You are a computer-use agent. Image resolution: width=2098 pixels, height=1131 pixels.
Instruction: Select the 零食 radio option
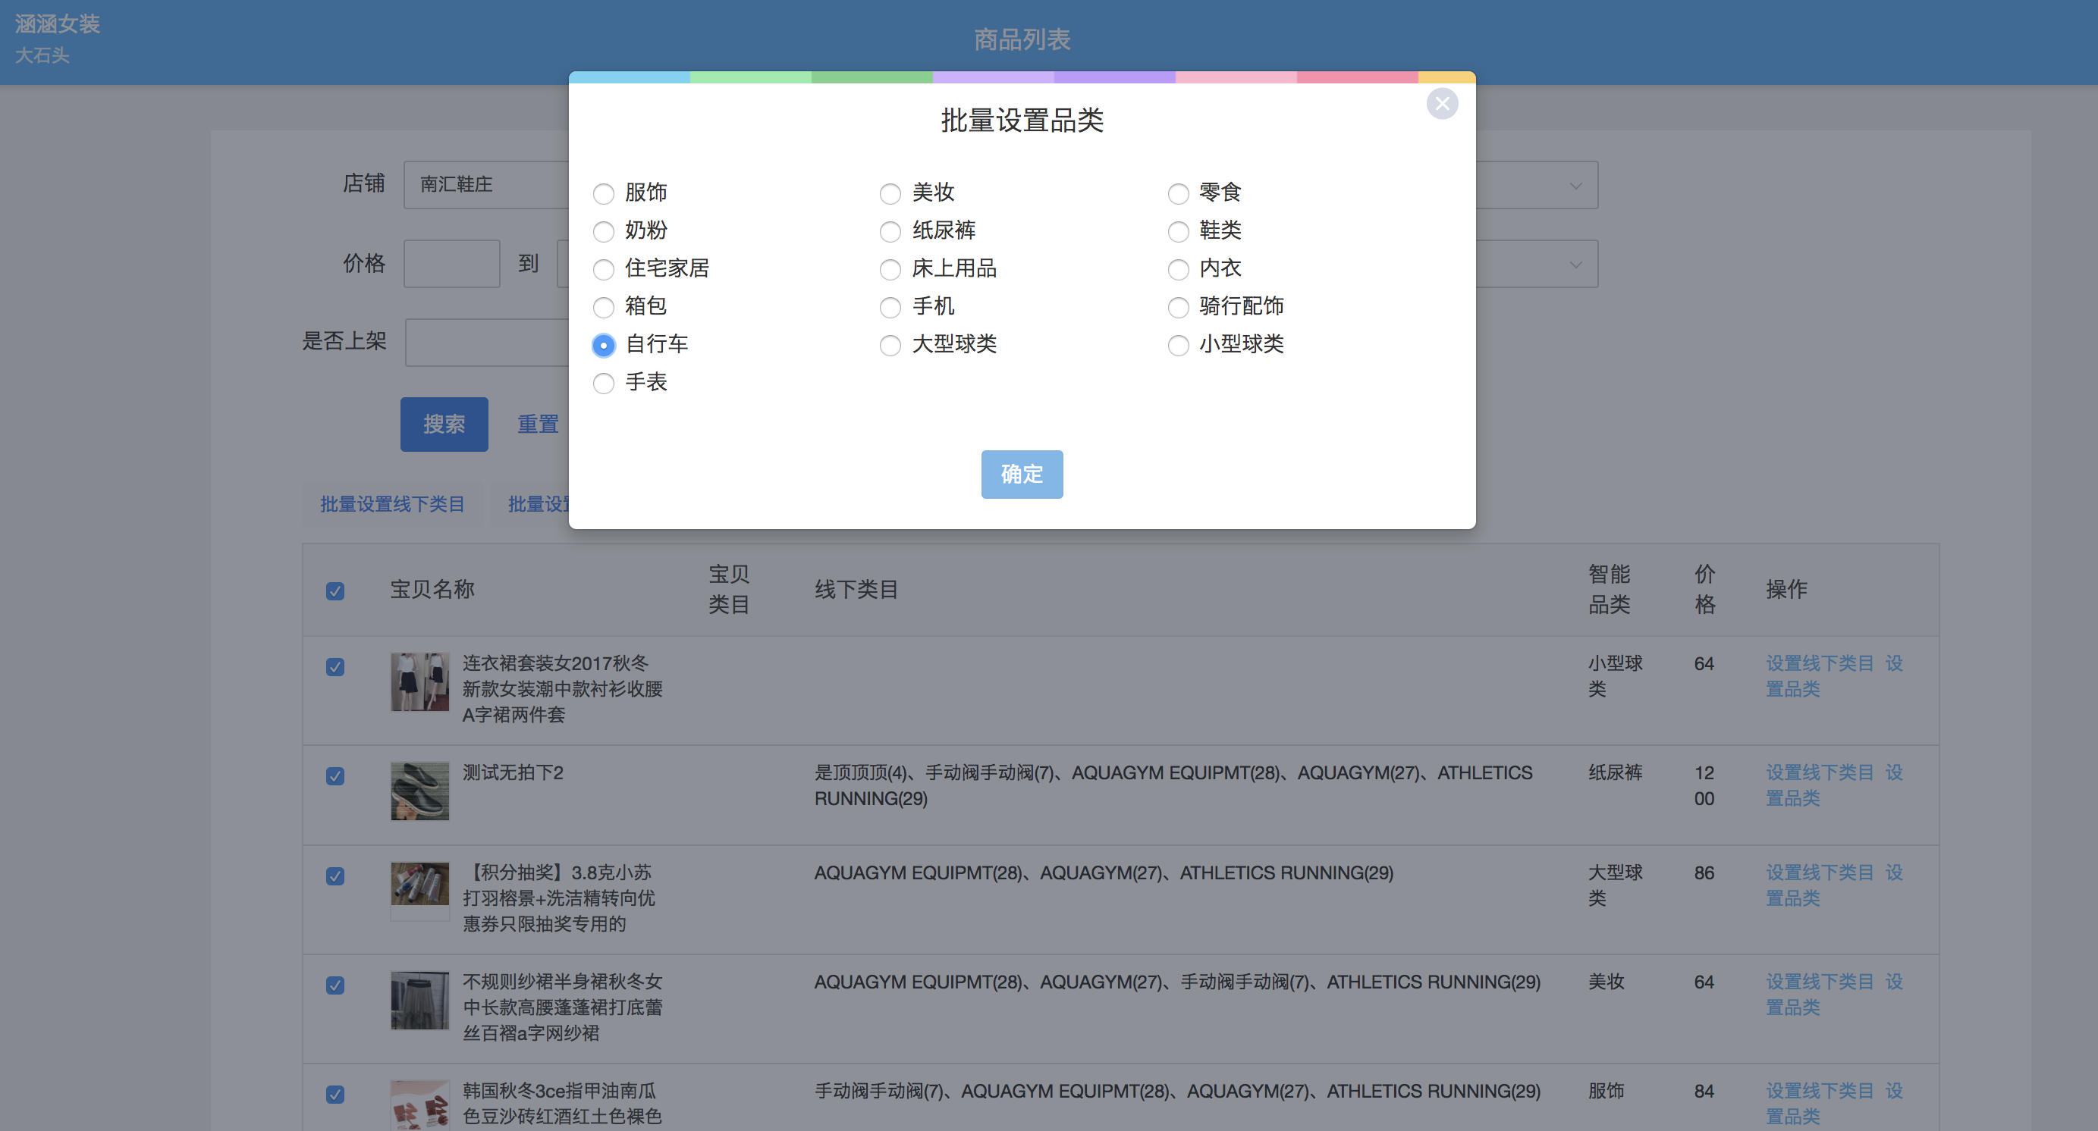(1178, 193)
